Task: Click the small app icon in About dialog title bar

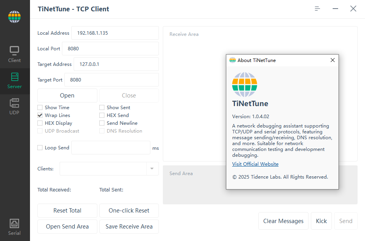Action: 233,60
